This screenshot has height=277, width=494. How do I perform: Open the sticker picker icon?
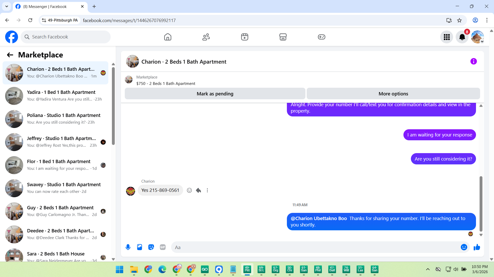click(x=151, y=247)
